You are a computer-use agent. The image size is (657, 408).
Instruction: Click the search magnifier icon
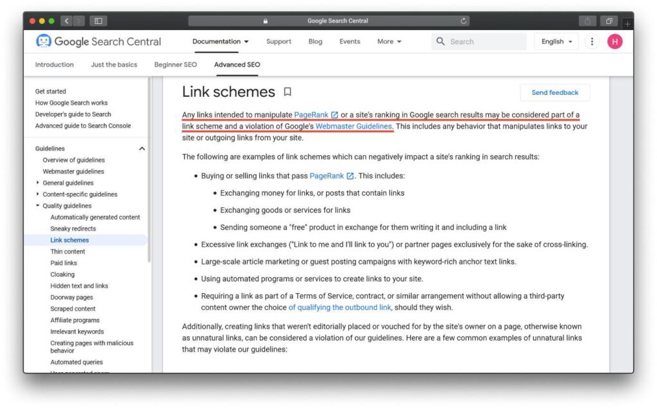(440, 41)
